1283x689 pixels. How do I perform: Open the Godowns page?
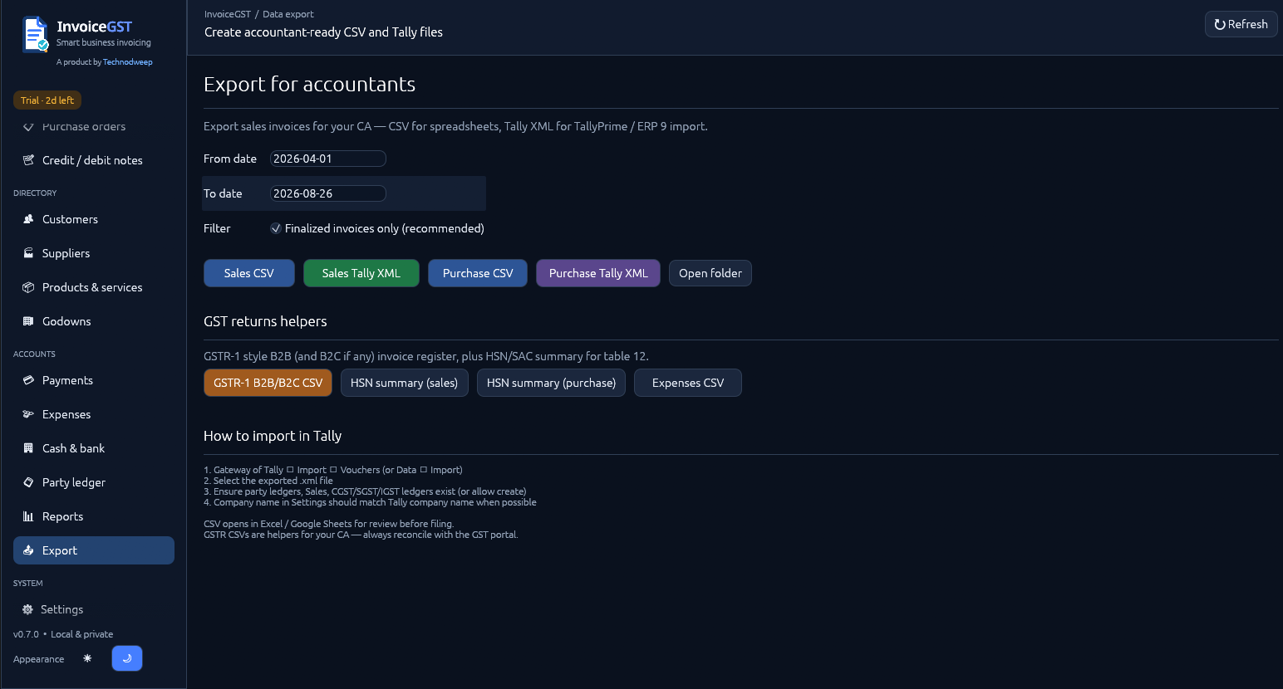tap(94, 321)
